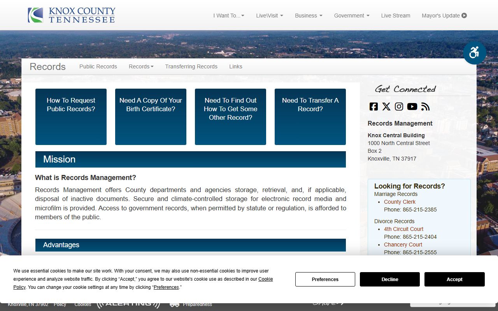Accept cookies with the Accept button
The image size is (498, 311).
click(x=454, y=279)
